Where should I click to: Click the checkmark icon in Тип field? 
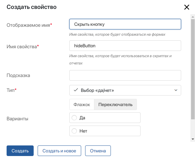[x=76, y=90]
